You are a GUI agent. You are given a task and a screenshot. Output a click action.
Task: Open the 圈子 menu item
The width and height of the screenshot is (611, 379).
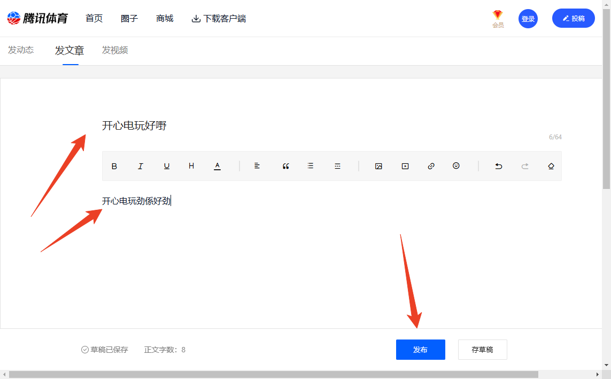click(x=129, y=18)
